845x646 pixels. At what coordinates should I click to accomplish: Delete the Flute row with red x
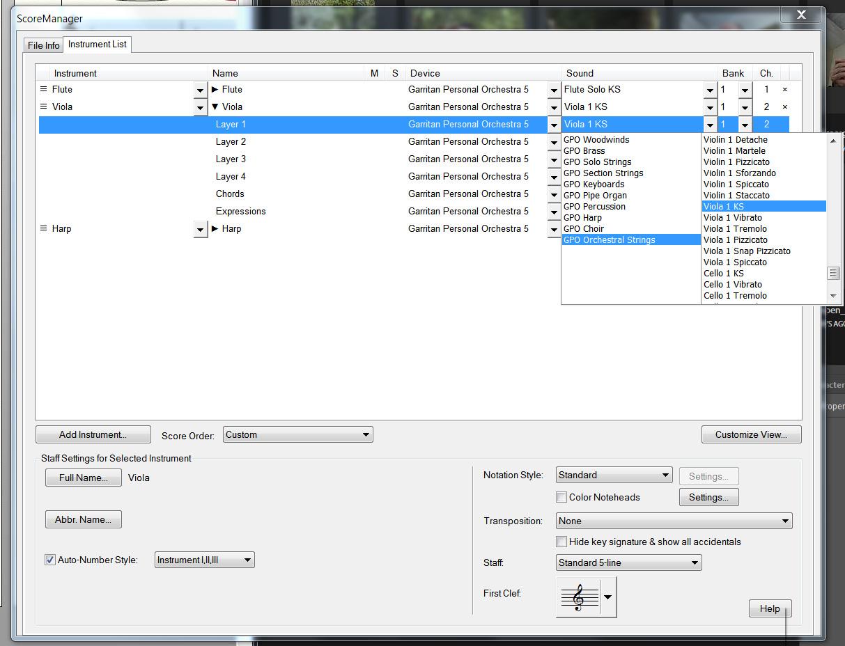pos(785,90)
